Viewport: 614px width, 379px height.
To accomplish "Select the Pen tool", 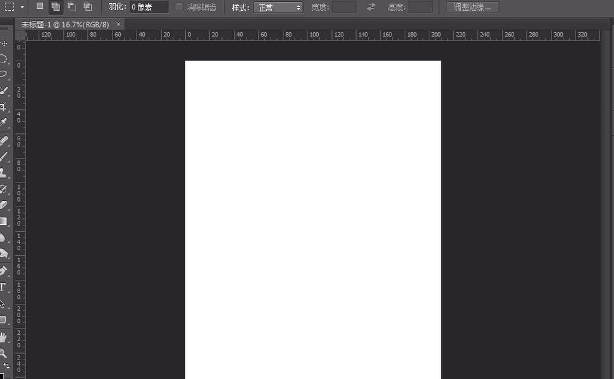I will click(3, 271).
